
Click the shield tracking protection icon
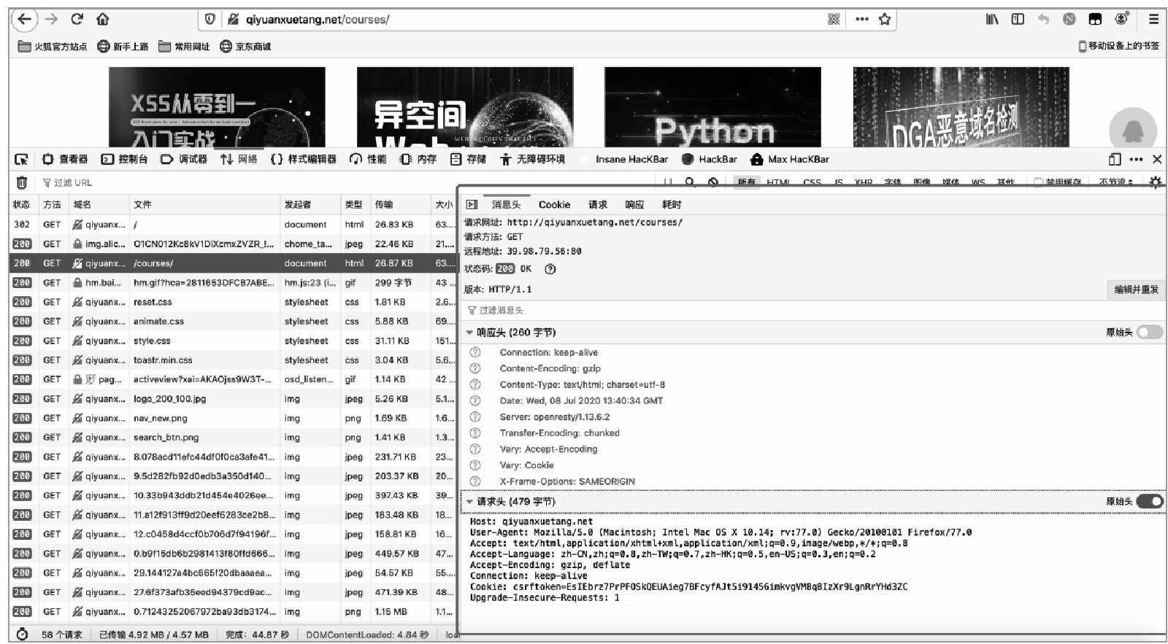coord(210,20)
